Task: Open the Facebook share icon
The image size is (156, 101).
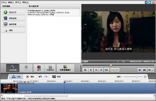Action: tap(146, 2)
